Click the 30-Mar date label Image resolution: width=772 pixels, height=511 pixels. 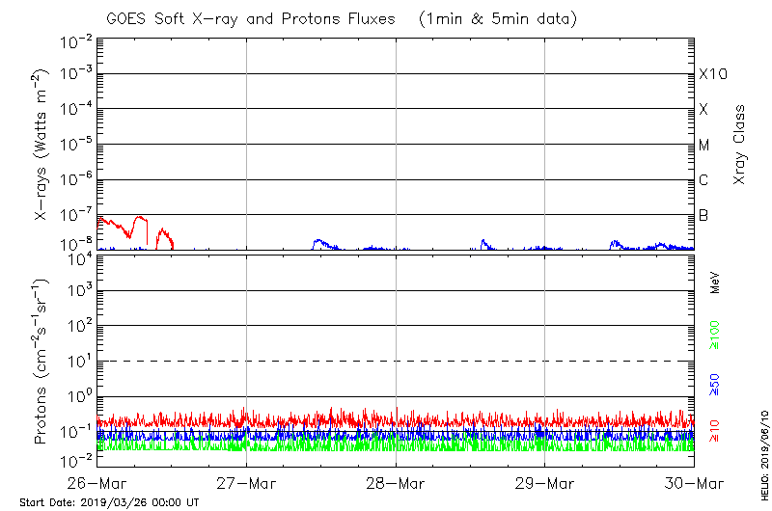693,483
